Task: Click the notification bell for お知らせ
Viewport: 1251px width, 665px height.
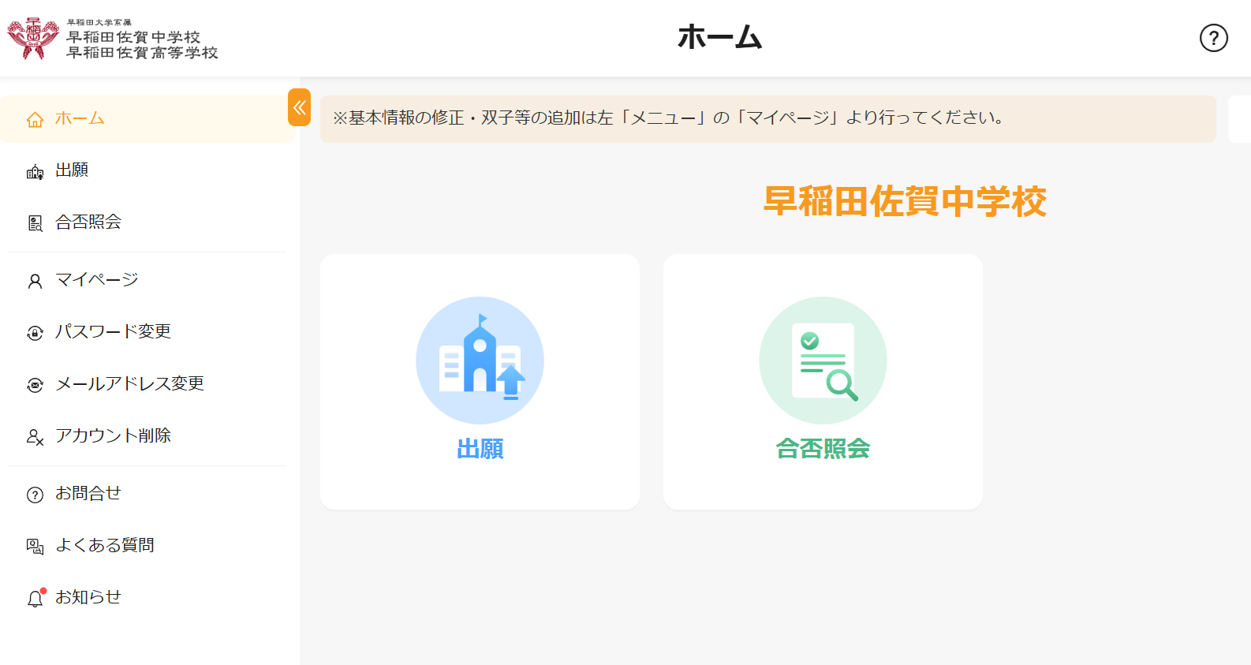Action: (35, 599)
